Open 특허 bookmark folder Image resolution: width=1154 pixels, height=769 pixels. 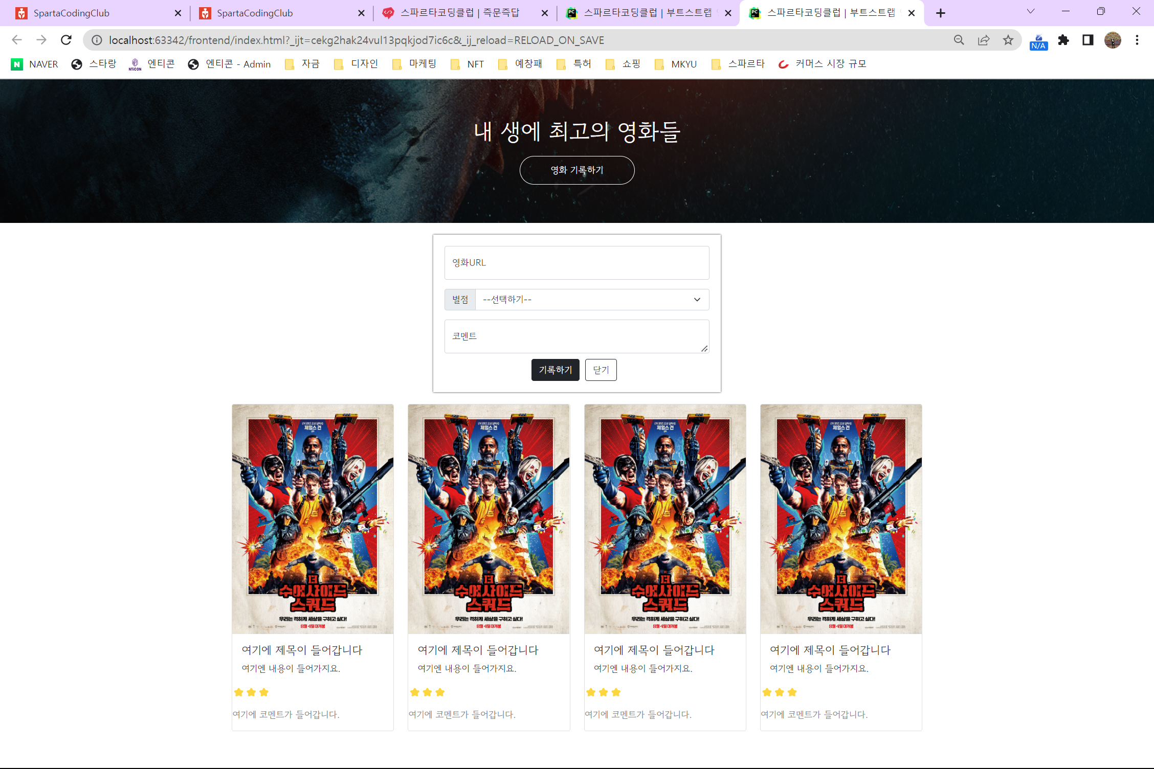[574, 64]
